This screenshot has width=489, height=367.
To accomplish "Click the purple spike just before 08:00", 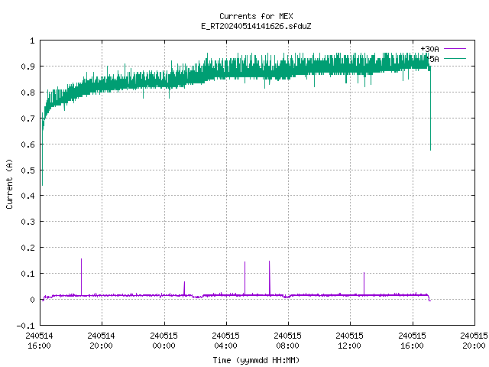I will (x=270, y=278).
